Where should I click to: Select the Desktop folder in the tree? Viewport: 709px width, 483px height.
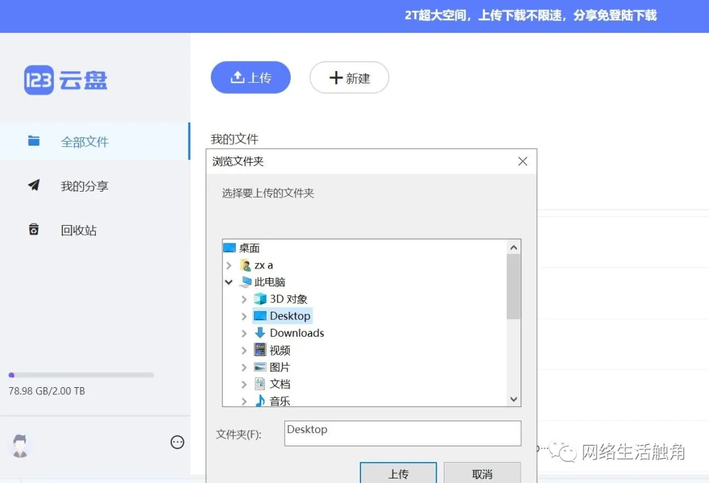tap(288, 316)
